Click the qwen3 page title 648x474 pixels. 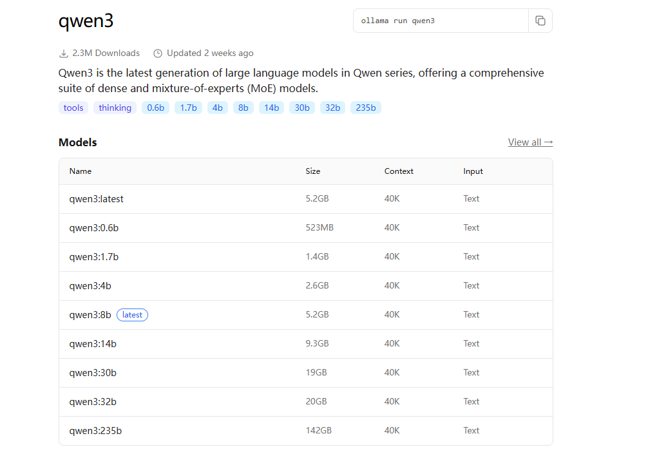click(86, 21)
